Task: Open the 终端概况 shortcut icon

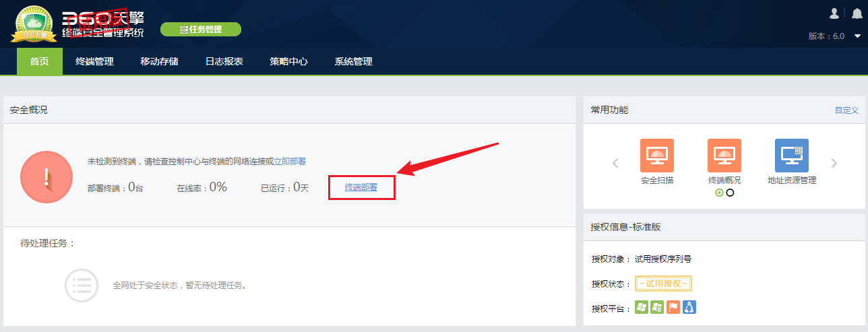Action: (x=724, y=156)
